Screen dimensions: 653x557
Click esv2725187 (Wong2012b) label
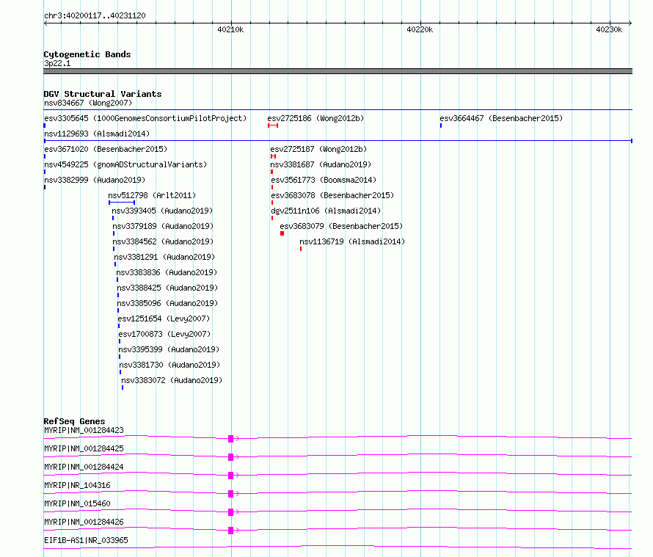[x=318, y=149]
